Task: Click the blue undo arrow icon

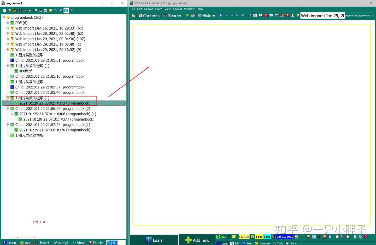Action: click(x=56, y=10)
